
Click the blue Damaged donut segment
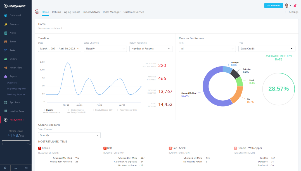point(227,70)
